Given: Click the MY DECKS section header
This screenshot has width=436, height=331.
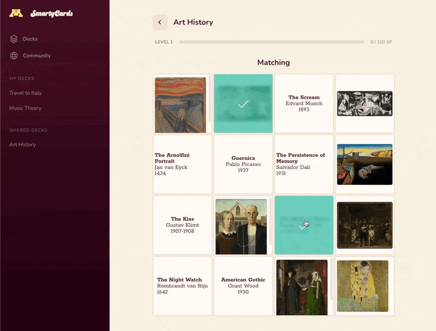Looking at the screenshot, I should point(21,78).
